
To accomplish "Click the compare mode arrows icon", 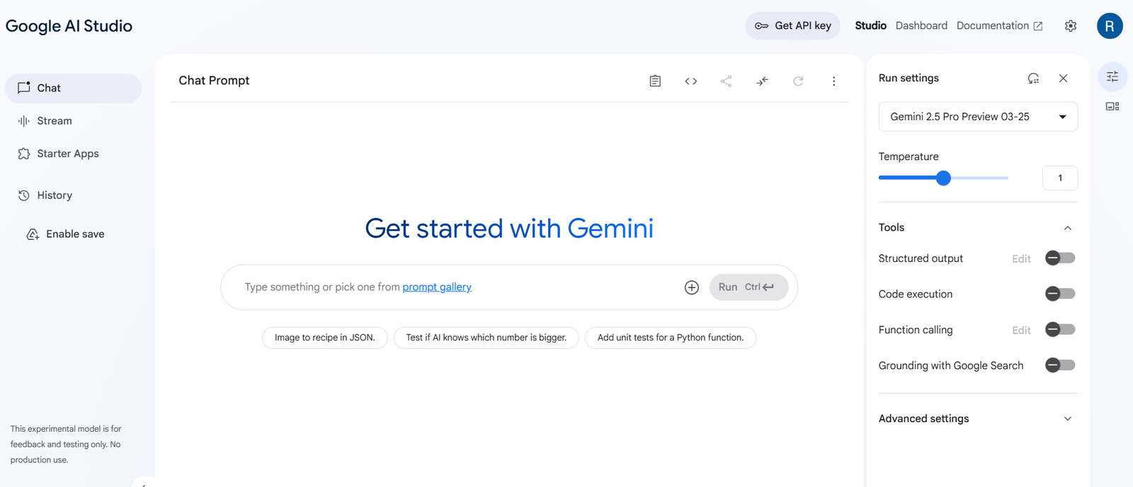I will pyautogui.click(x=762, y=80).
